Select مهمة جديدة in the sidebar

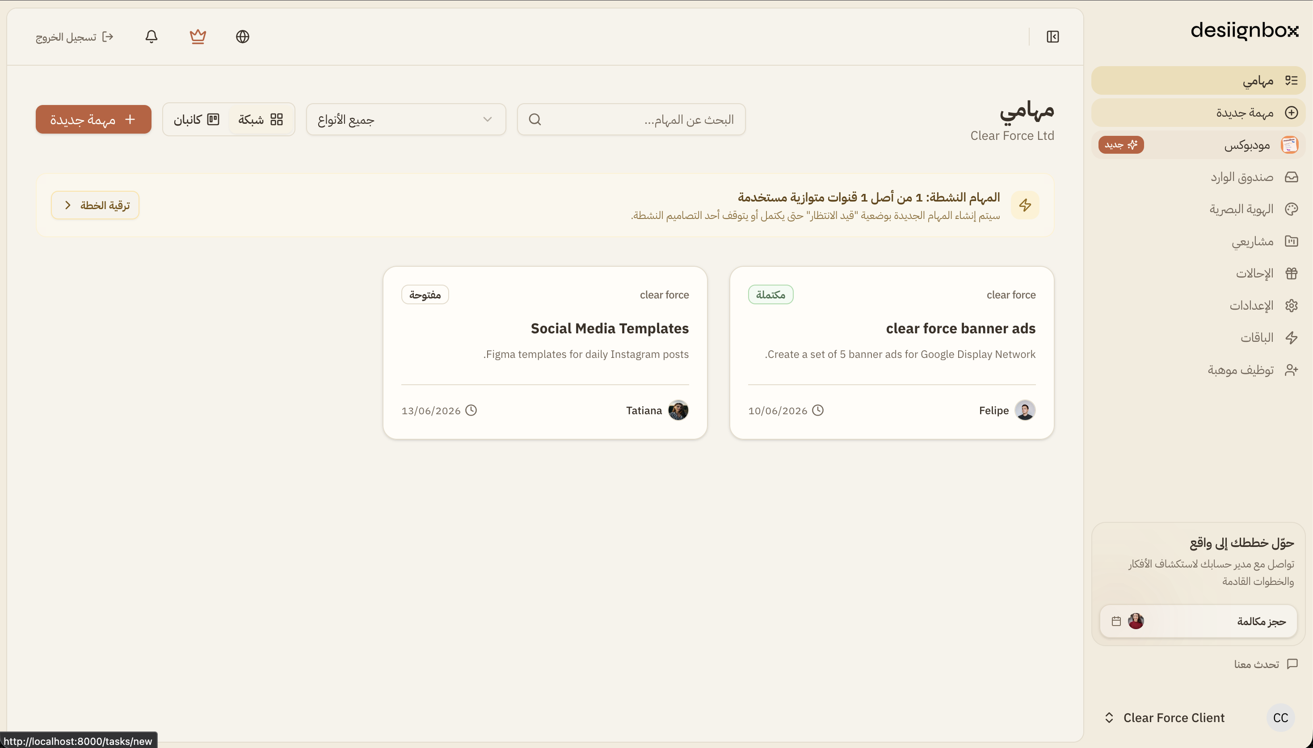click(1198, 113)
